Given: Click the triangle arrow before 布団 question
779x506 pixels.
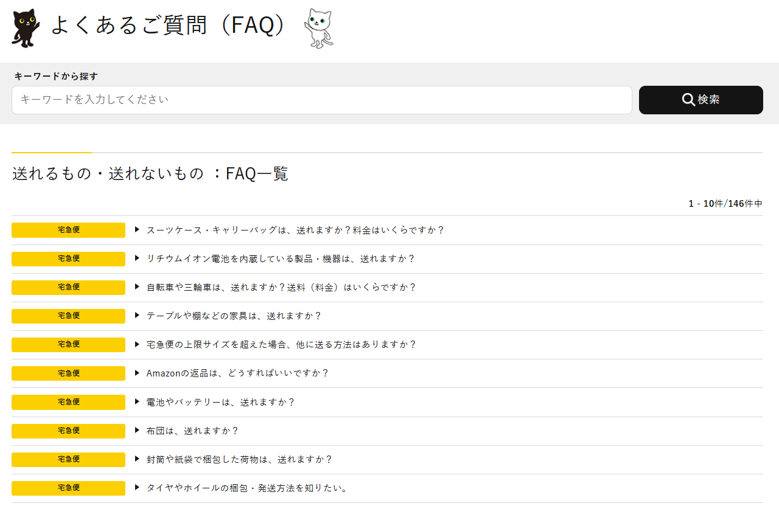Looking at the screenshot, I should [x=138, y=431].
